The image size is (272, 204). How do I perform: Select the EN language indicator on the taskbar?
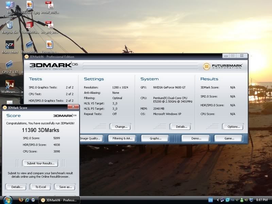[211, 200]
